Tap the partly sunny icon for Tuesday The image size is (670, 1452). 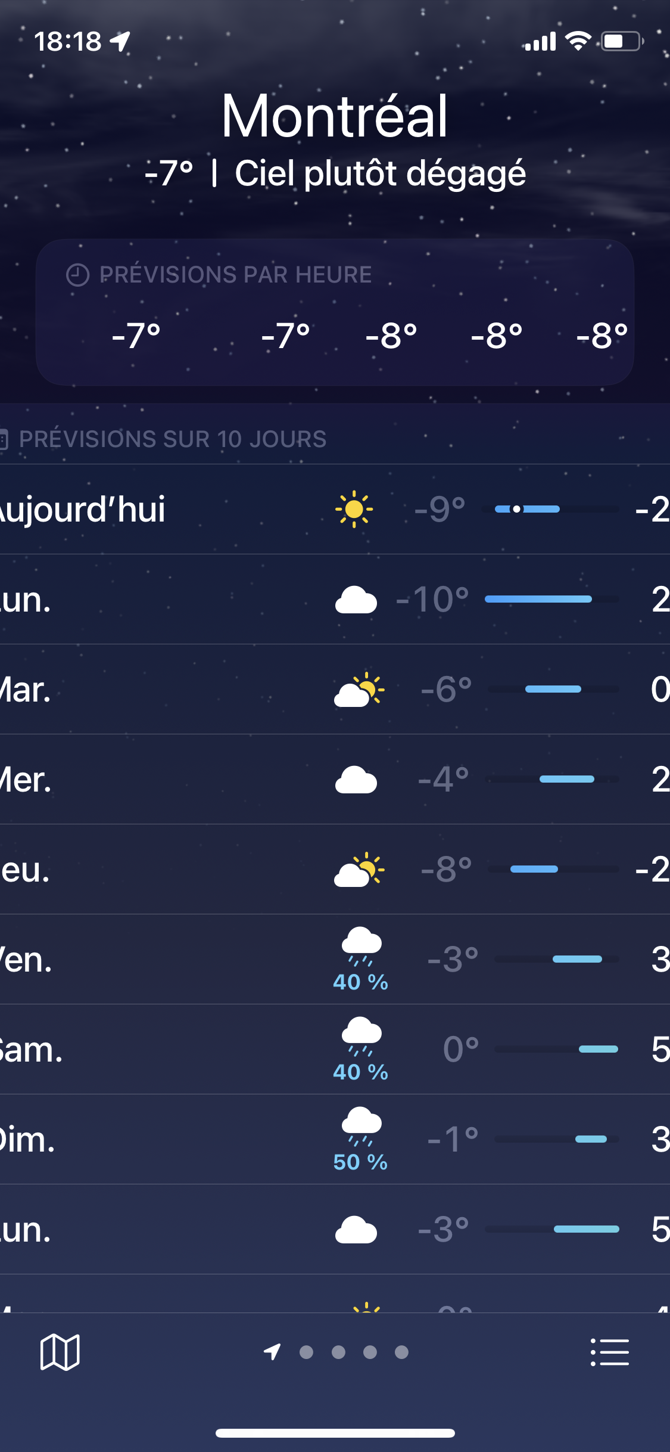click(x=359, y=690)
